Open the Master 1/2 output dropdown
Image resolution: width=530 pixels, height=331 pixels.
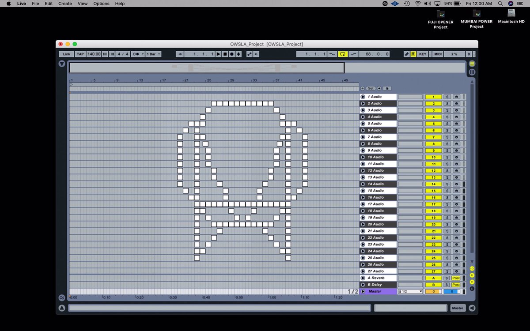(x=410, y=291)
